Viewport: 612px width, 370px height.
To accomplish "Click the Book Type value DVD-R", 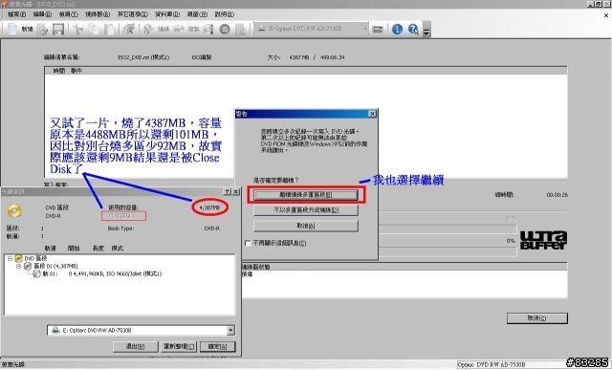I will pyautogui.click(x=212, y=229).
